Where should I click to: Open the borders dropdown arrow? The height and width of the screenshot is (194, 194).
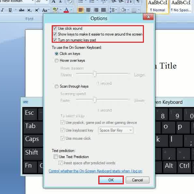pos(139,10)
